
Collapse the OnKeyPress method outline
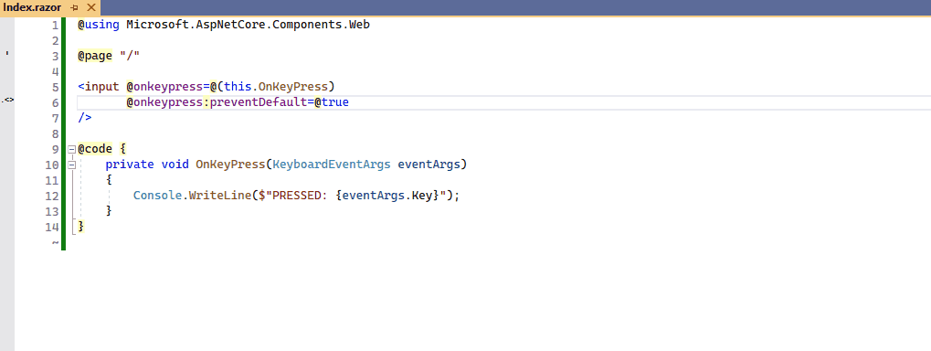pyautogui.click(x=72, y=165)
